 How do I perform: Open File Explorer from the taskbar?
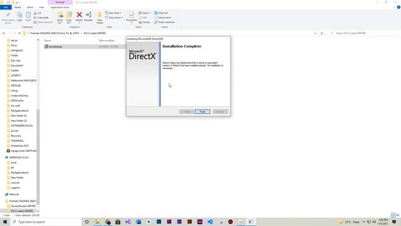click(x=98, y=222)
